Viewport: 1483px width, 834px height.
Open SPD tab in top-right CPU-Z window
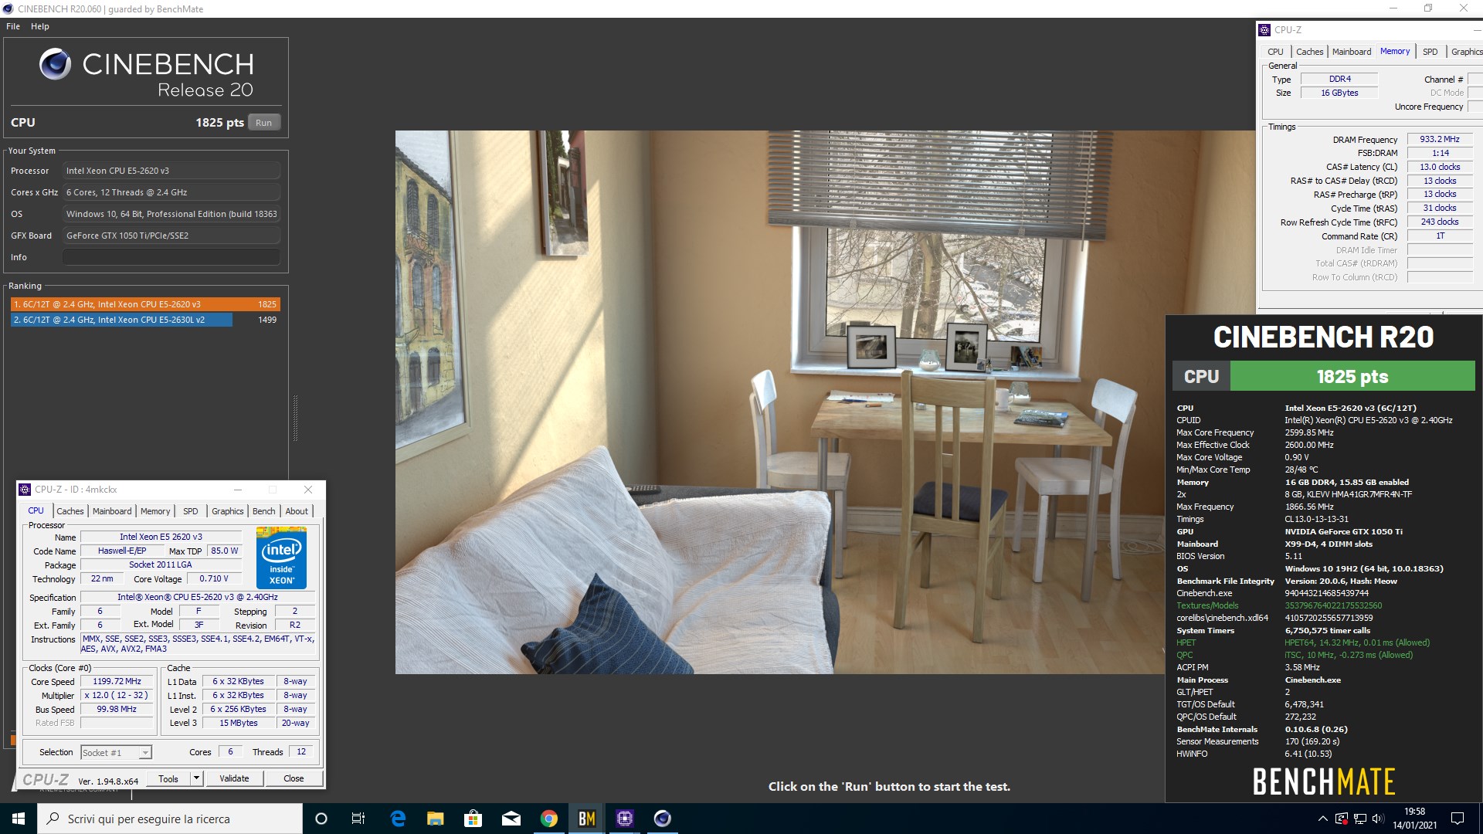tap(1430, 52)
